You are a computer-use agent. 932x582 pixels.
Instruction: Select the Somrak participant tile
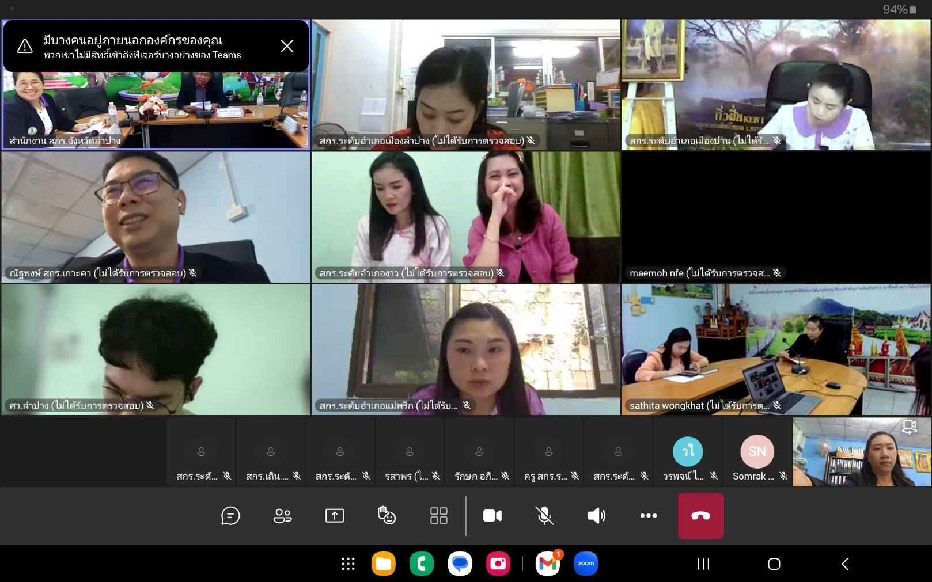tap(757, 452)
